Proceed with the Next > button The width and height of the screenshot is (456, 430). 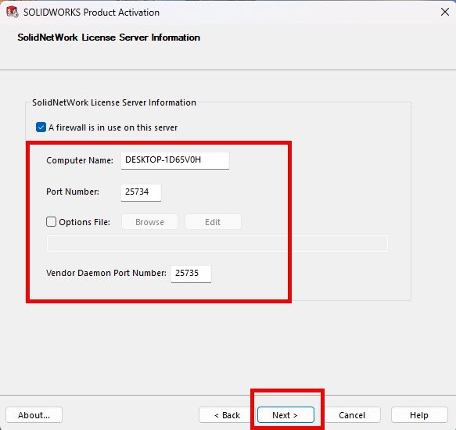[x=285, y=415]
